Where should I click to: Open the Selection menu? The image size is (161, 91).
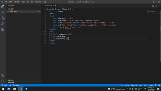pos(17,2)
